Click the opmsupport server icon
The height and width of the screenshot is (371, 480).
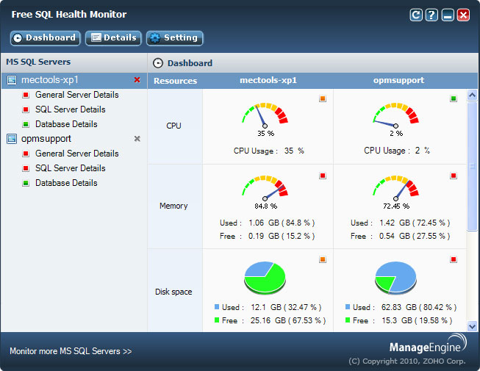pyautogui.click(x=12, y=139)
